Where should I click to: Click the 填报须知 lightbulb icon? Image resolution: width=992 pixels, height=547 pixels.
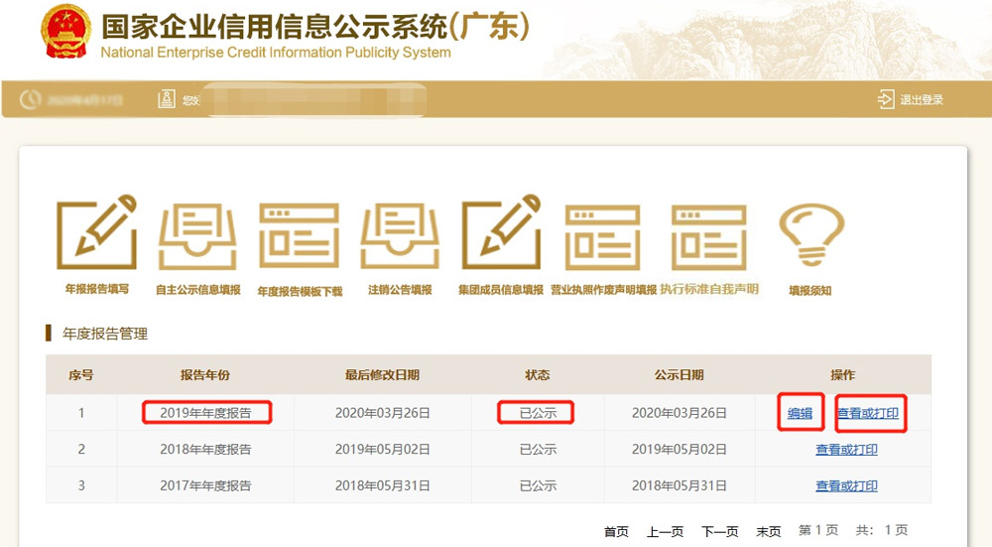click(x=810, y=236)
